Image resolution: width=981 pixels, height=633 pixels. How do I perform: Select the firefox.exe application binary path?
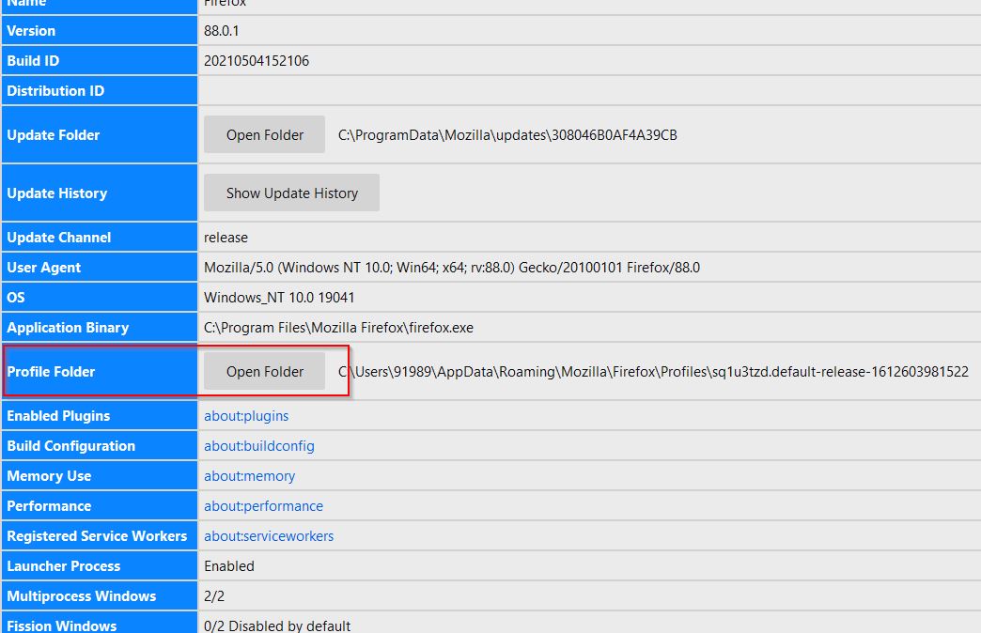(338, 328)
